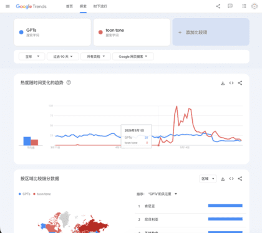This screenshot has height=233, width=262.
Task: Open the Google apps grid
Action: pyautogui.click(x=244, y=6)
